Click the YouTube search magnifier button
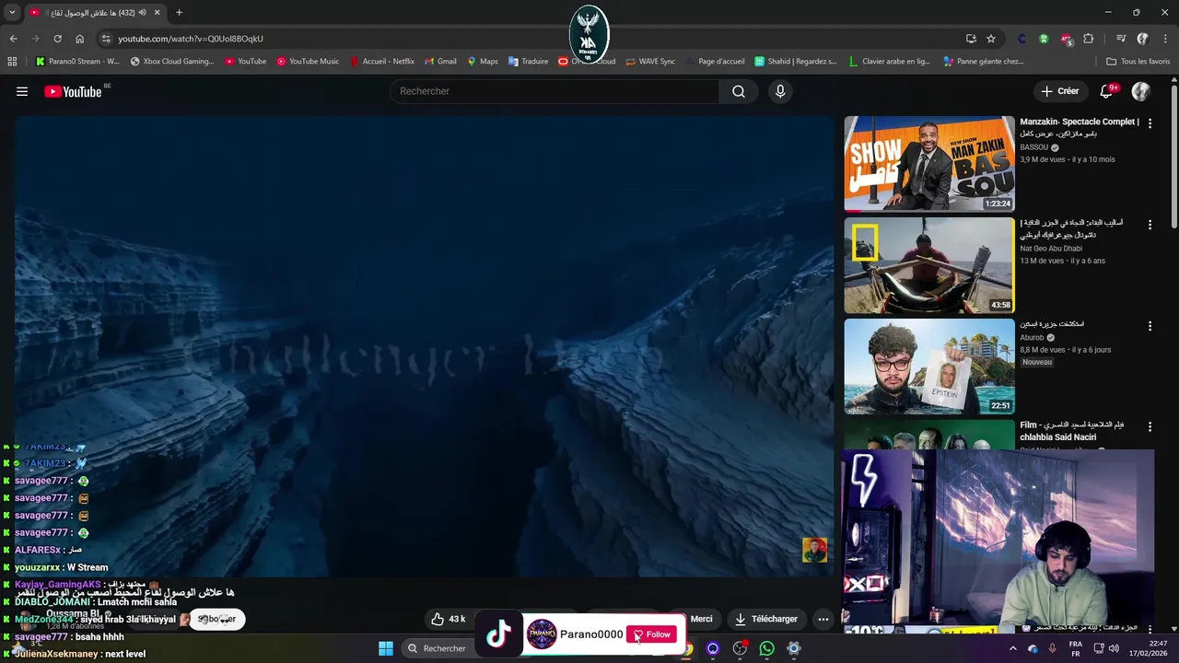The width and height of the screenshot is (1179, 663). tap(739, 91)
